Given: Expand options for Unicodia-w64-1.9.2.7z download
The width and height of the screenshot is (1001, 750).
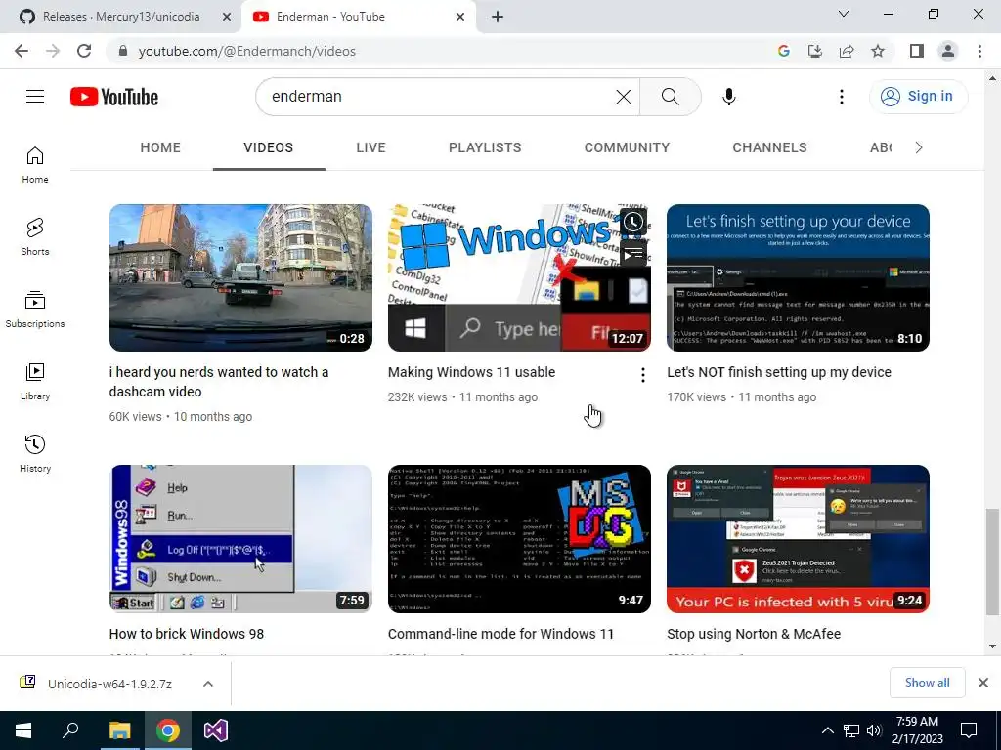Looking at the screenshot, I should 208,684.
